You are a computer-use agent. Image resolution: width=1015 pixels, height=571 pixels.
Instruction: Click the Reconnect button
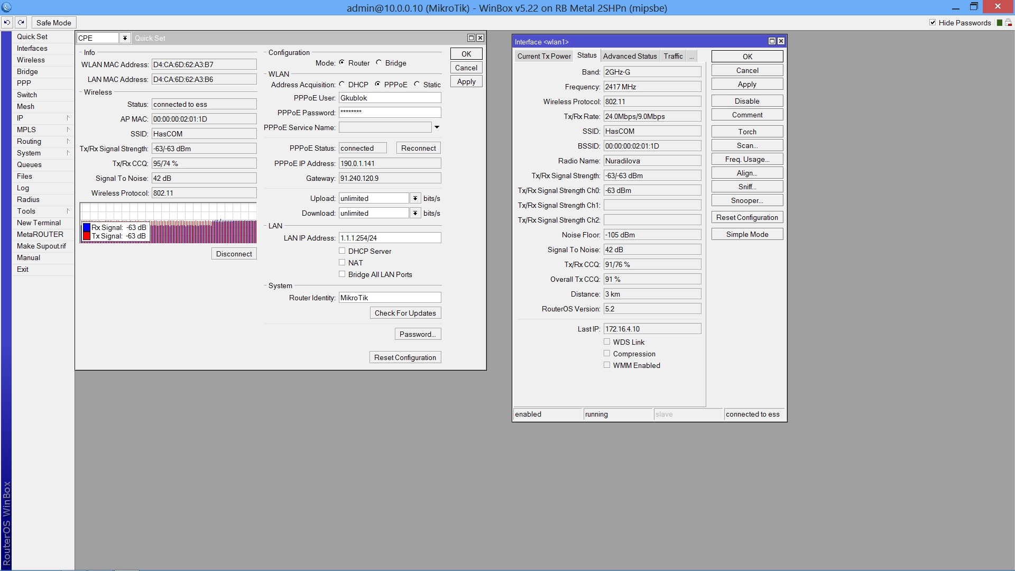coord(418,148)
